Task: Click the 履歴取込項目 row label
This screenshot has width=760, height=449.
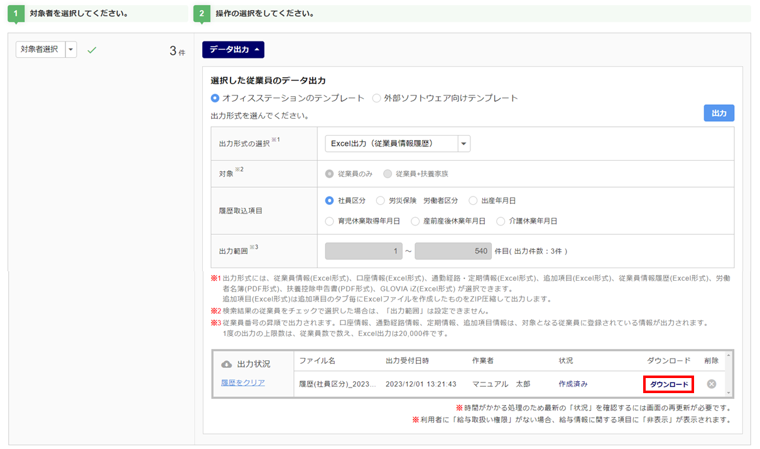Action: tap(241, 211)
